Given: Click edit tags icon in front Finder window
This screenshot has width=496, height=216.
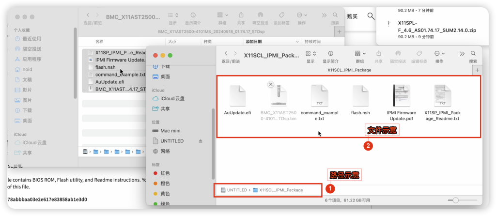Looking at the screenshot, I should coord(419,53).
